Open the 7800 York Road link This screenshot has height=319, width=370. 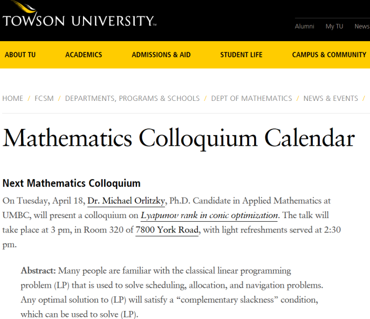(x=167, y=230)
